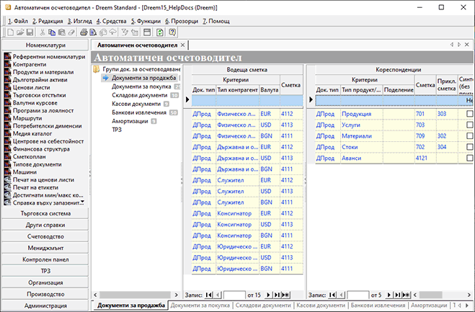The width and height of the screenshot is (475, 312).
Task: Click the Print preview toolbar icon
Action: coord(93,32)
